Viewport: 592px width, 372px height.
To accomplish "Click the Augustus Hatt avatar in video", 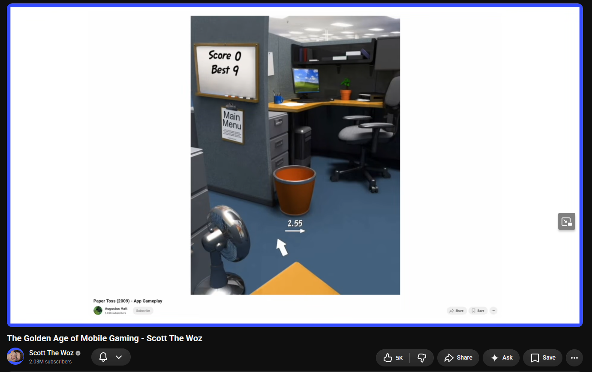I will tap(98, 310).
